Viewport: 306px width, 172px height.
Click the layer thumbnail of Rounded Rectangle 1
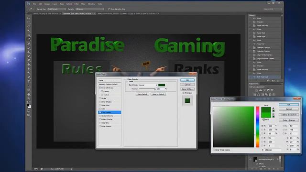point(255,159)
